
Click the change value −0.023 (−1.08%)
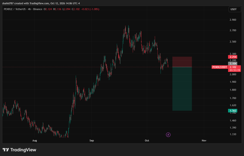click(90, 9)
